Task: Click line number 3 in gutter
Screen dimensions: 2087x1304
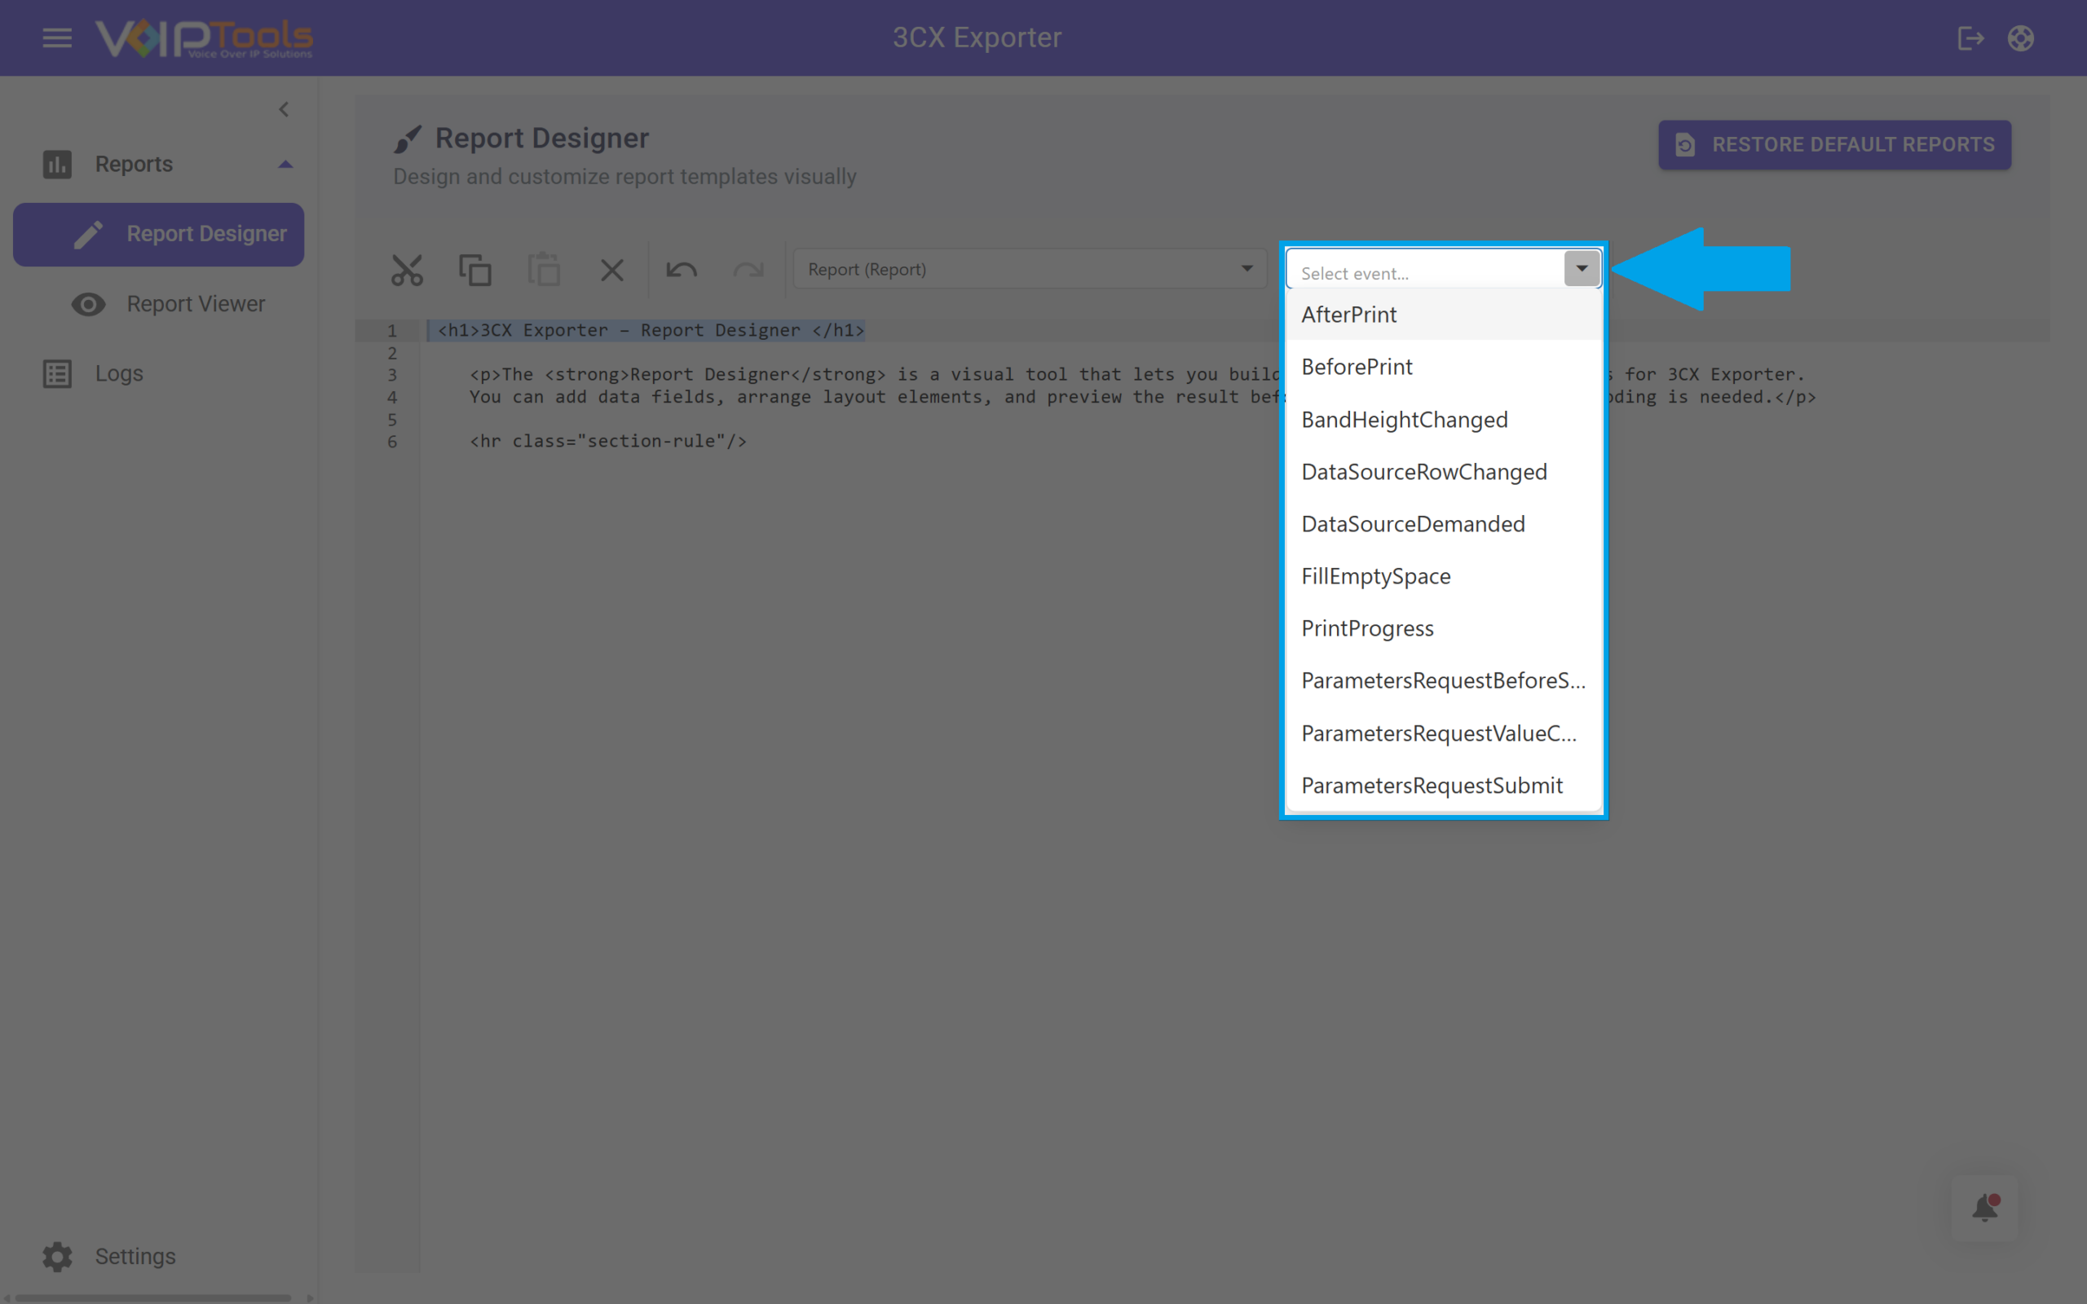Action: coord(391,374)
